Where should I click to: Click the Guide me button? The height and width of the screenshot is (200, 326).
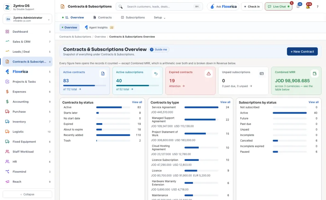tap(159, 50)
